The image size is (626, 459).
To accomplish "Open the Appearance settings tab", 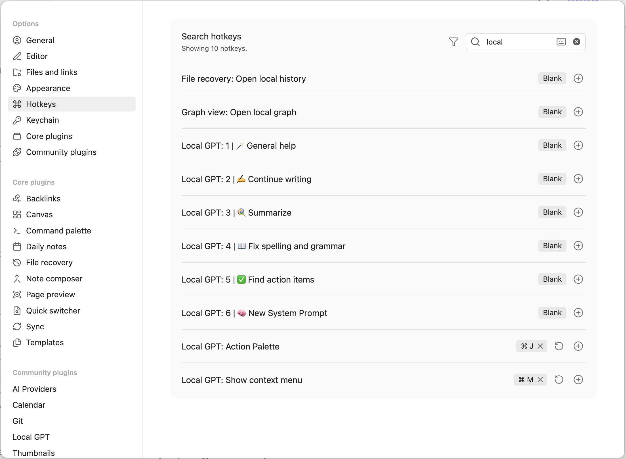I will point(48,88).
